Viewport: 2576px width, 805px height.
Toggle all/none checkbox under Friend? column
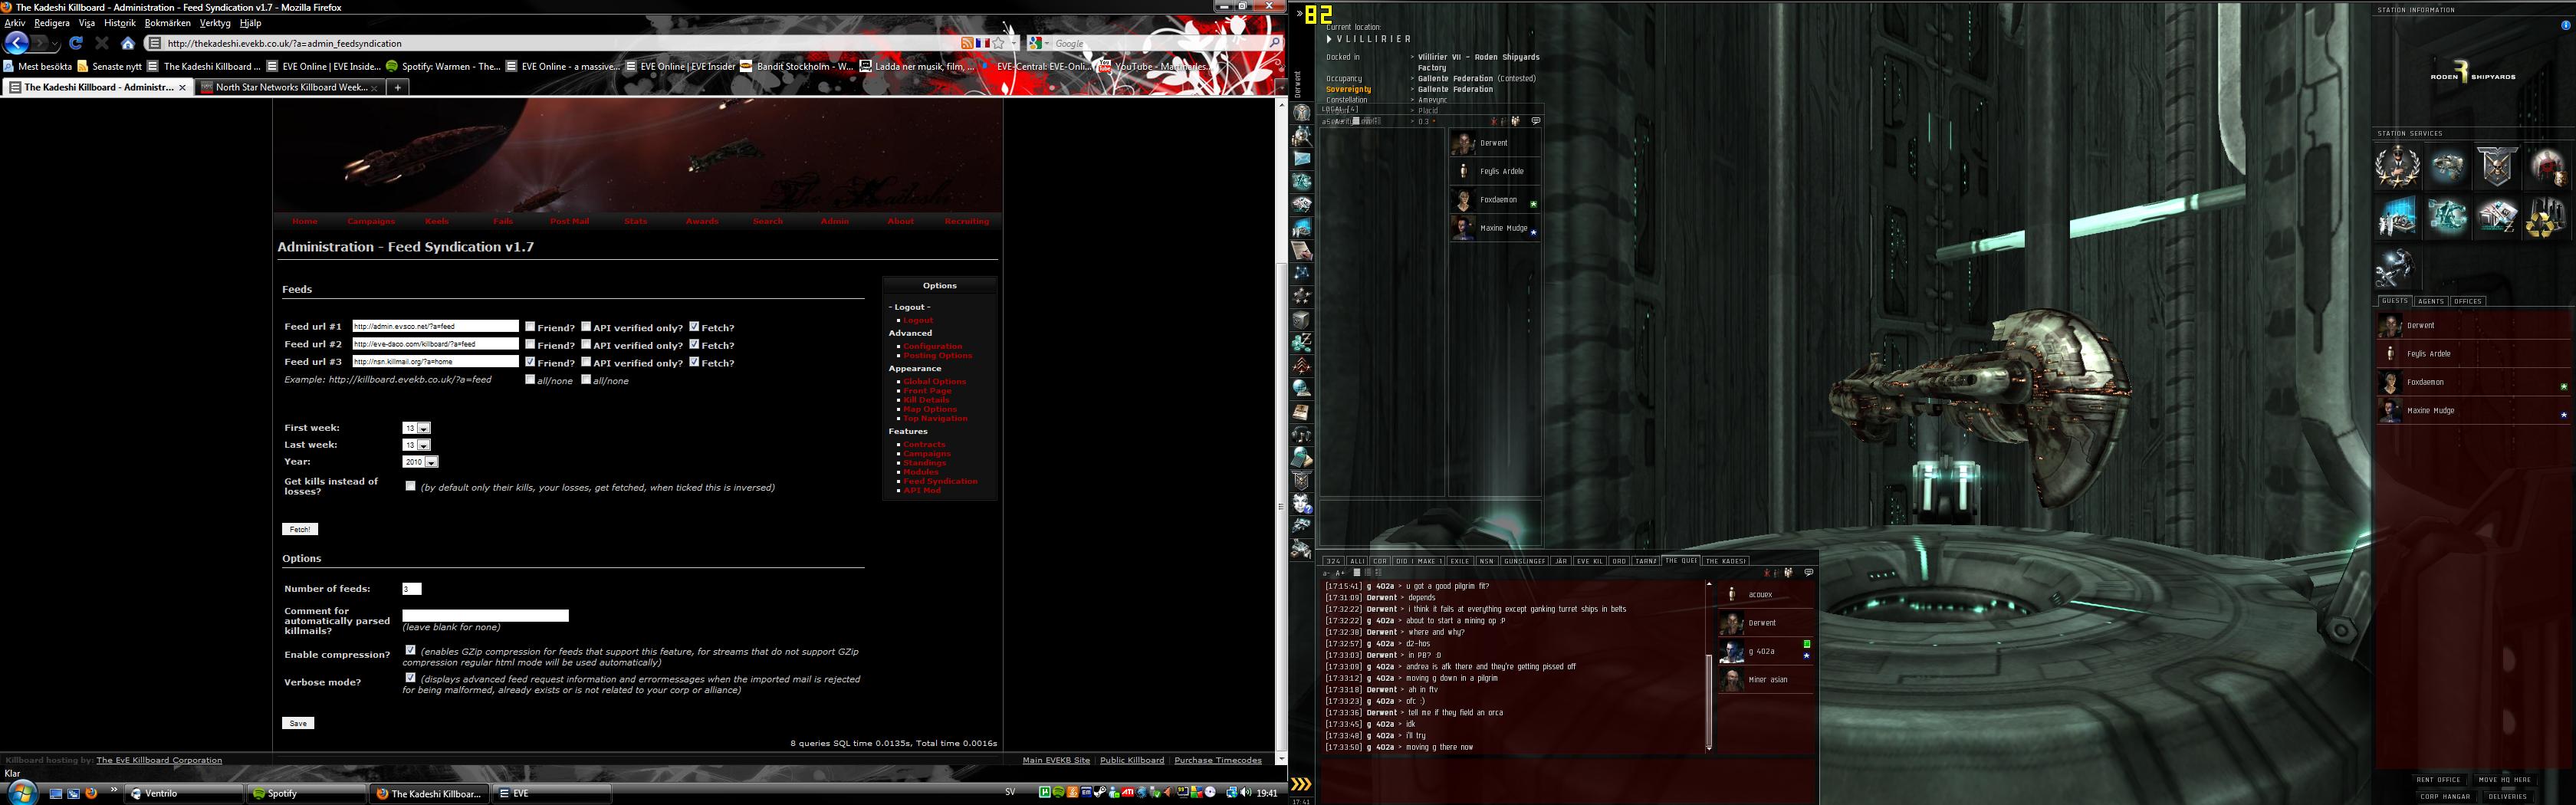tap(530, 379)
